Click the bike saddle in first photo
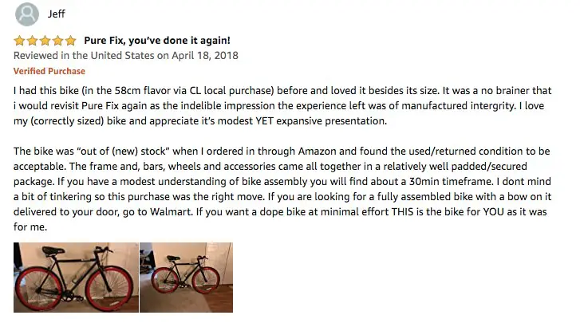580x323 pixels. (x=53, y=251)
